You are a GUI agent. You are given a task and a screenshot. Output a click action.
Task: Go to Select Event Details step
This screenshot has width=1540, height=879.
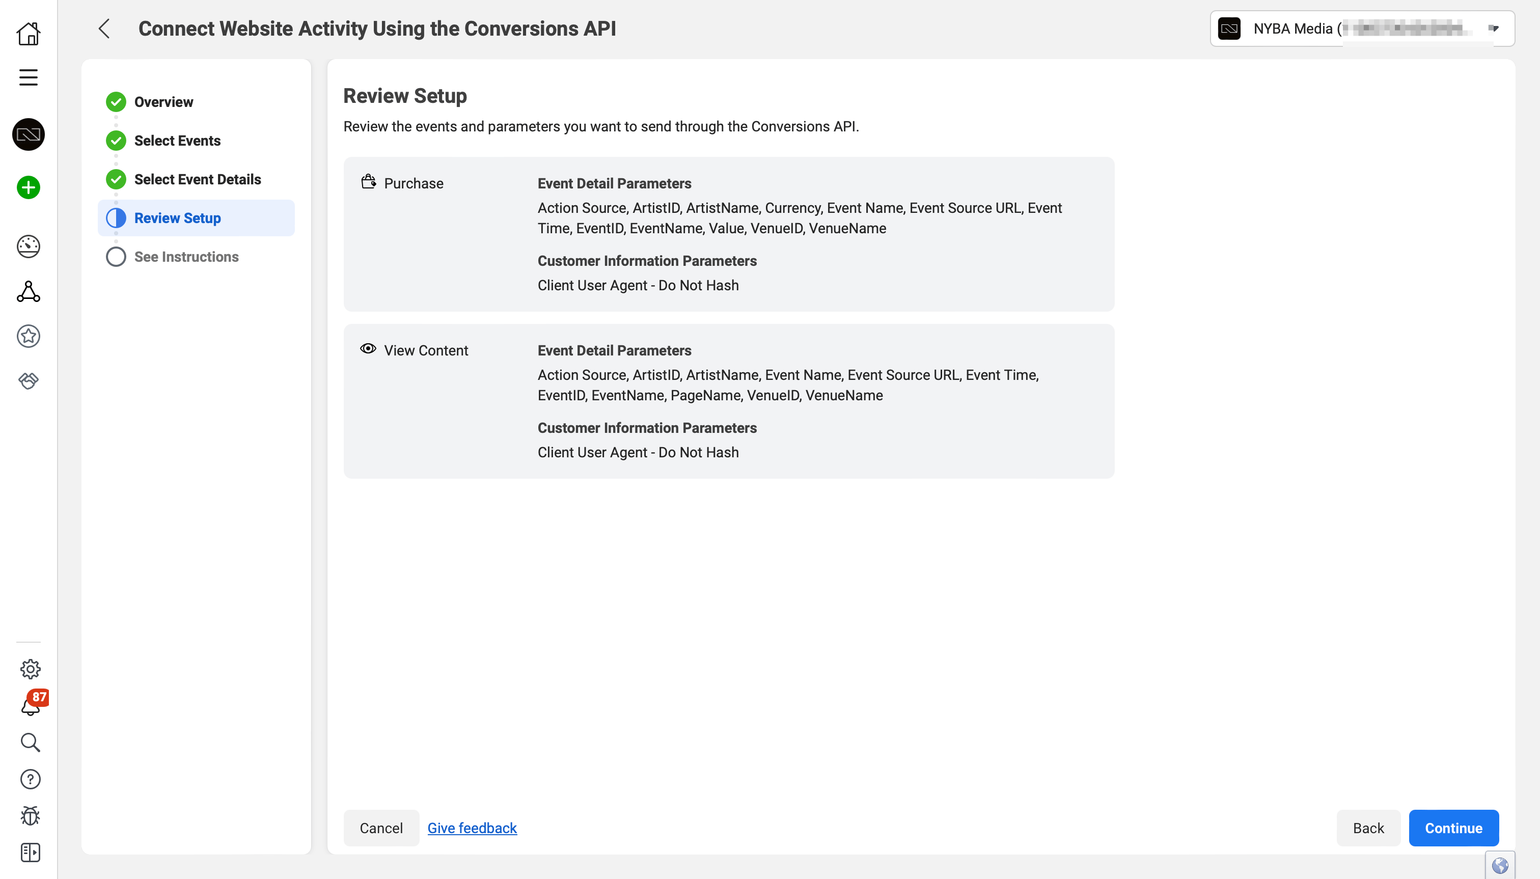[x=198, y=179]
